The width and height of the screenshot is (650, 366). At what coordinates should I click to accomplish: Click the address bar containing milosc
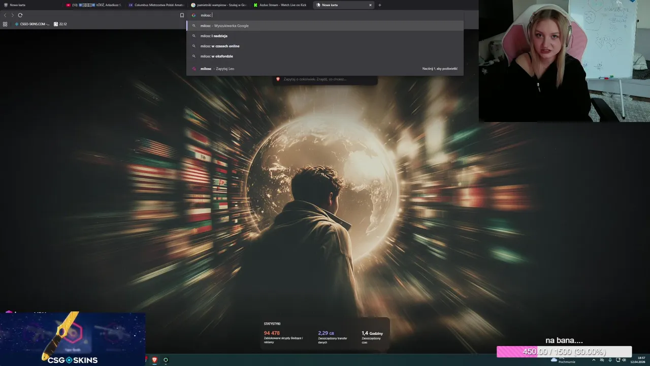(x=325, y=15)
